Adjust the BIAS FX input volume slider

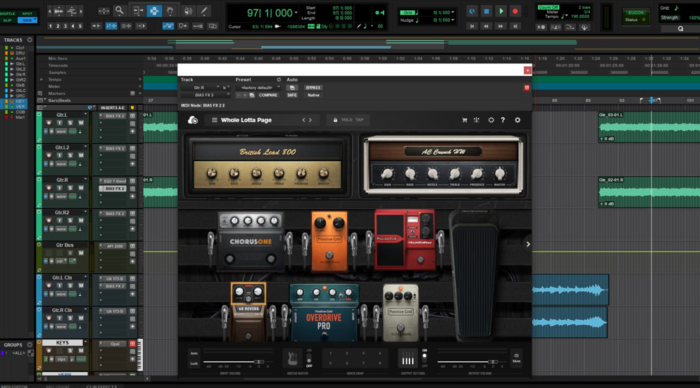tap(258, 361)
